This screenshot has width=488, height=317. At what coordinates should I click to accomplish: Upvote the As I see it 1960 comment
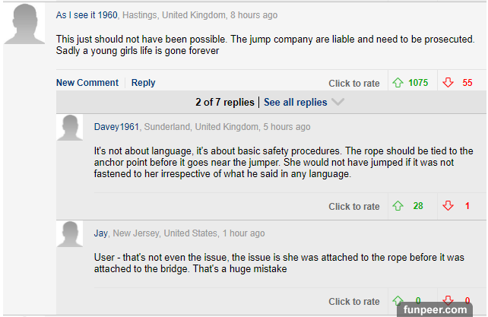pos(397,83)
